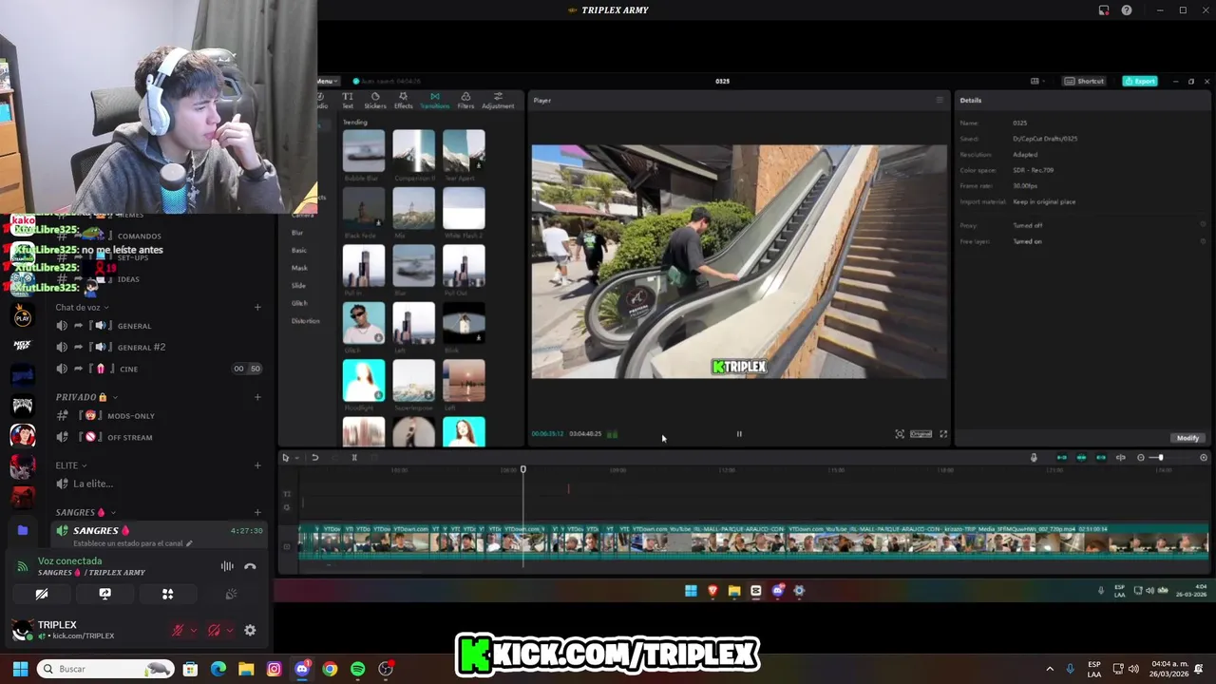Adjust the timeline zoom slider
The width and height of the screenshot is (1216, 684).
(1160, 458)
